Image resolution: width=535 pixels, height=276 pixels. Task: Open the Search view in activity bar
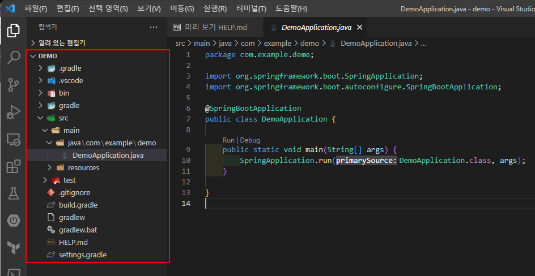coord(13,58)
